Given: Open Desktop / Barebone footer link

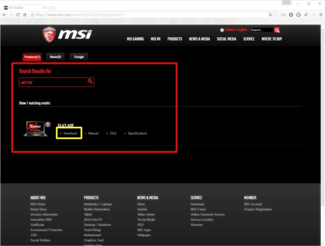Looking at the screenshot, I should click(x=97, y=225).
